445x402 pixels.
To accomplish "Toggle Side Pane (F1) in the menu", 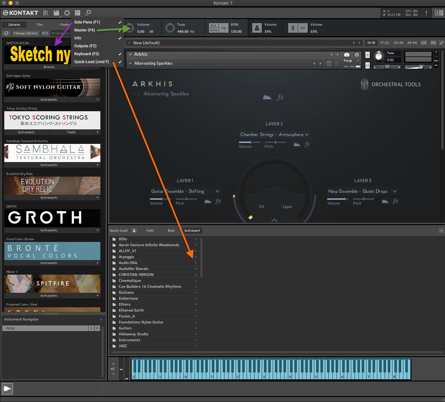I will click(x=97, y=22).
